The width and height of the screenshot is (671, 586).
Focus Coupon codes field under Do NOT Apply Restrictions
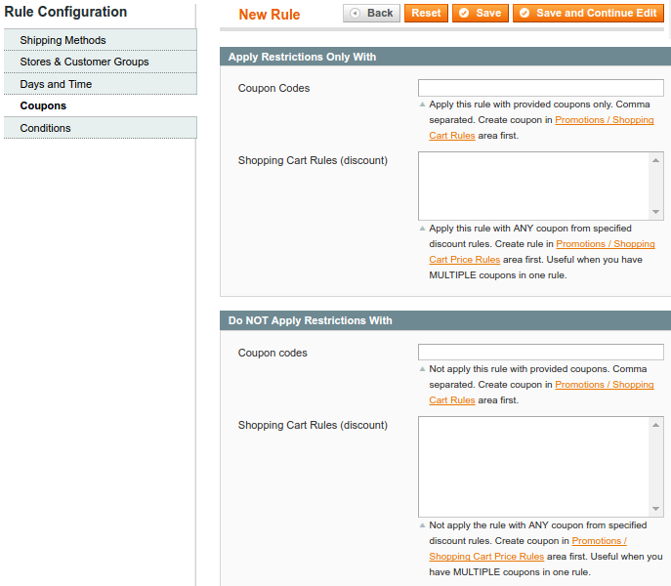click(x=540, y=353)
